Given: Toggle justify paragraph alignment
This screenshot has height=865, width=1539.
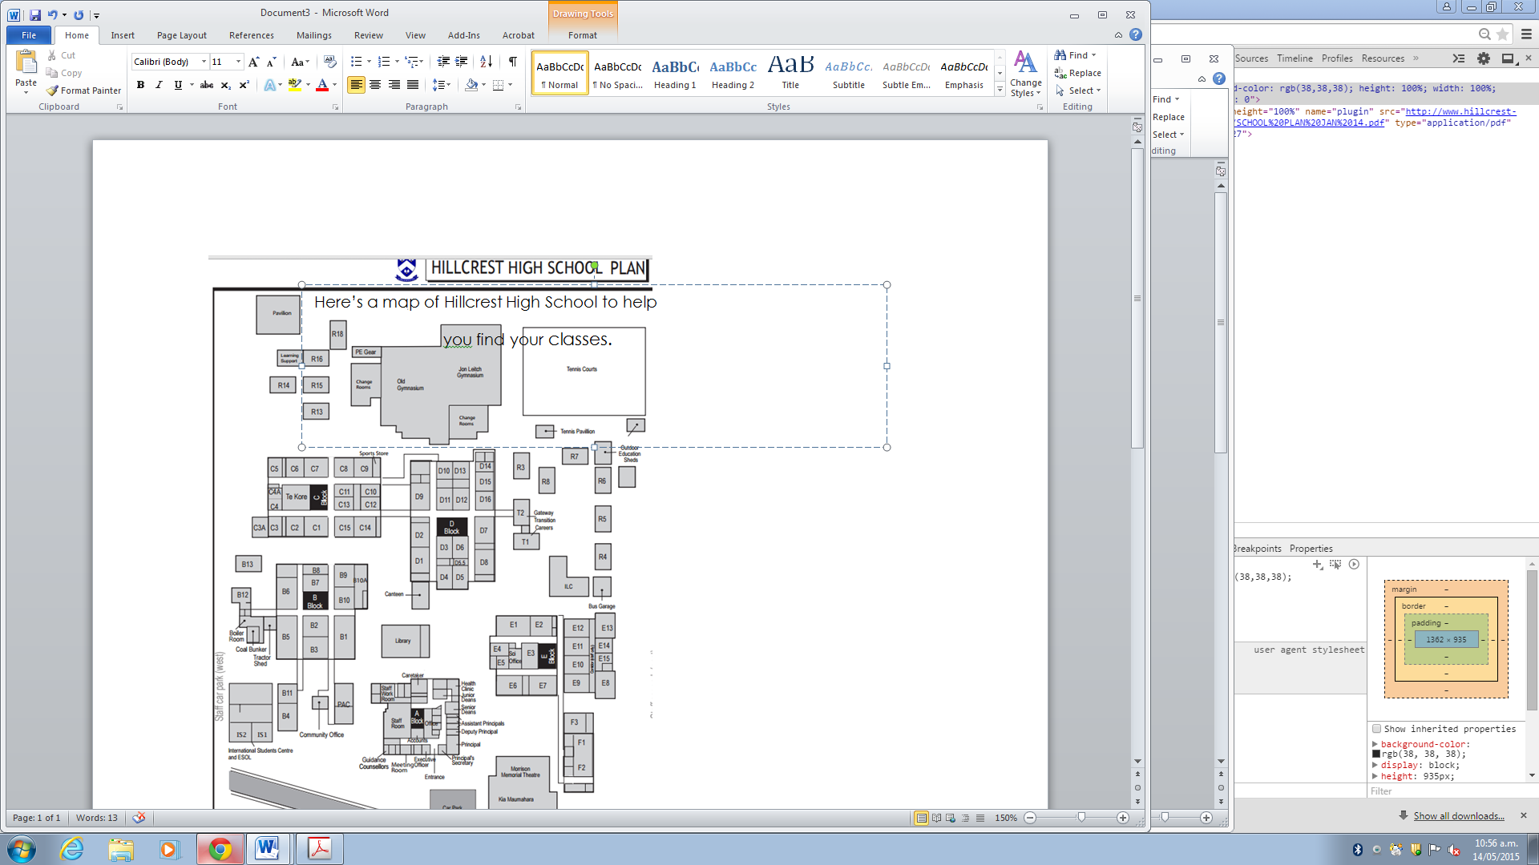Looking at the screenshot, I should click(x=413, y=85).
